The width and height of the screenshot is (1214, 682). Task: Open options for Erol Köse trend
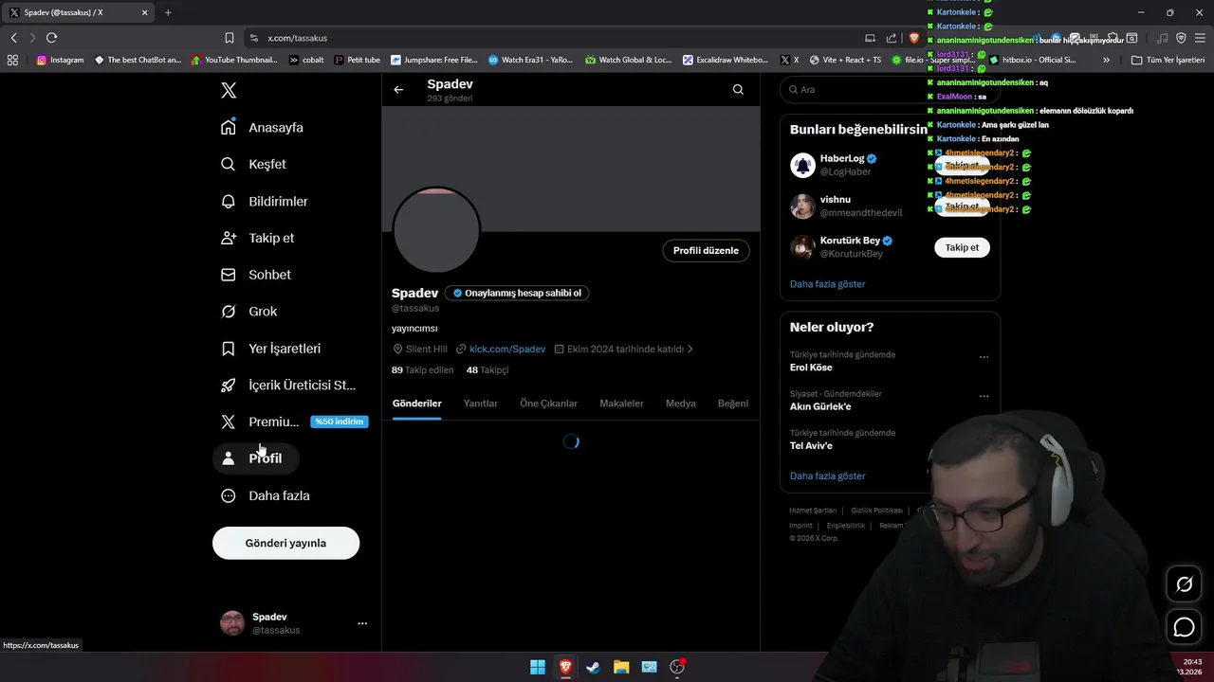pos(984,357)
